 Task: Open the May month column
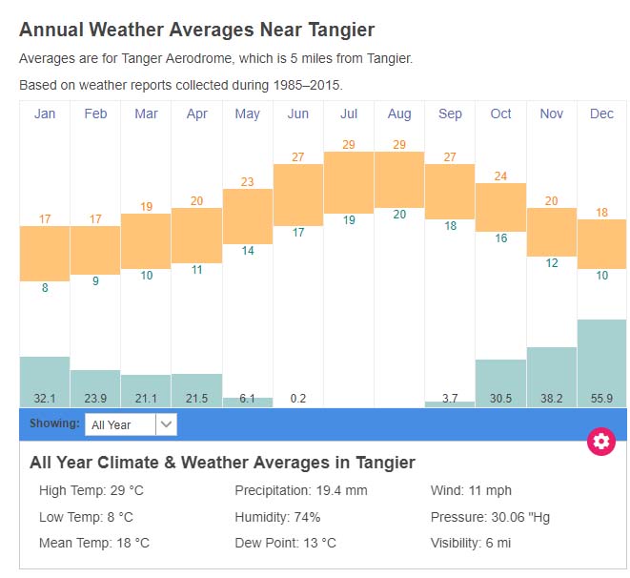pyautogui.click(x=247, y=114)
